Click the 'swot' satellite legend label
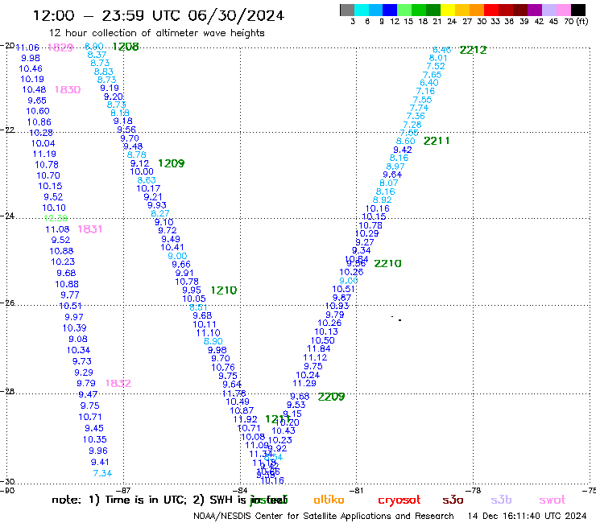 pyautogui.click(x=553, y=500)
